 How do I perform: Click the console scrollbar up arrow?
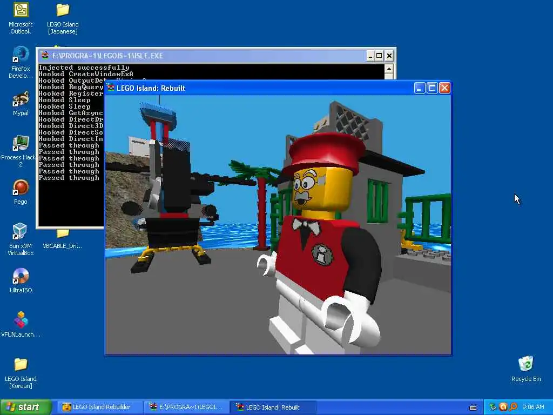[x=389, y=69]
